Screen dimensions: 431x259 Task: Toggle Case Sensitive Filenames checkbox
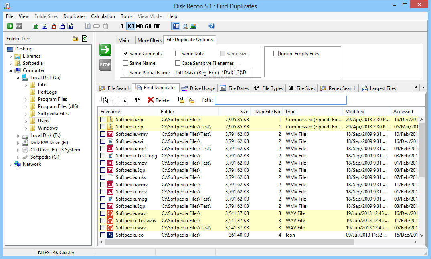pyautogui.click(x=178, y=63)
